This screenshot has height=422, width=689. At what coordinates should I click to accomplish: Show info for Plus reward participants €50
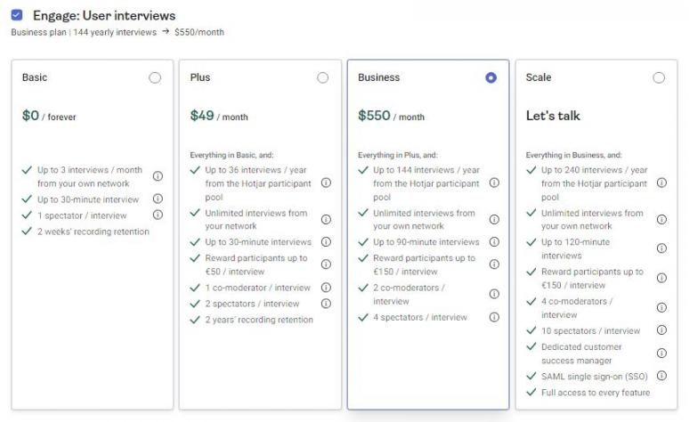(326, 264)
